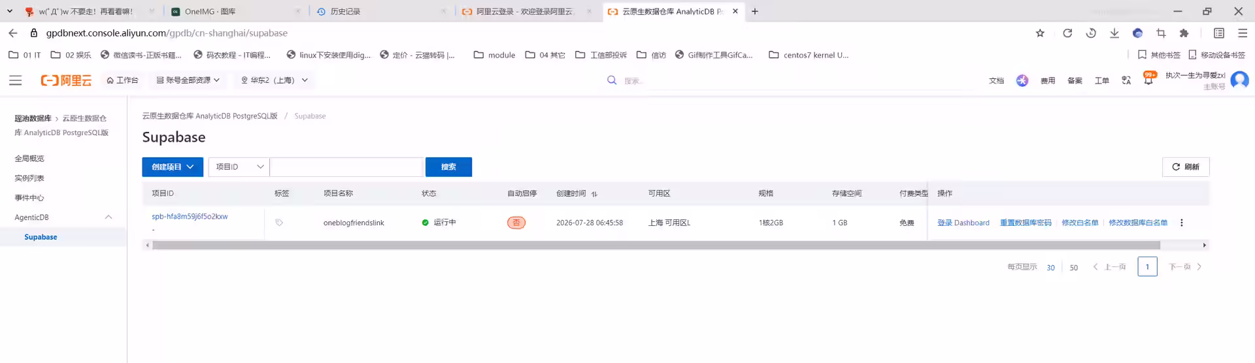Viewport: 1255px width, 363px height.
Task: Toggle 自动启停 switch showing 否
Action: point(516,223)
